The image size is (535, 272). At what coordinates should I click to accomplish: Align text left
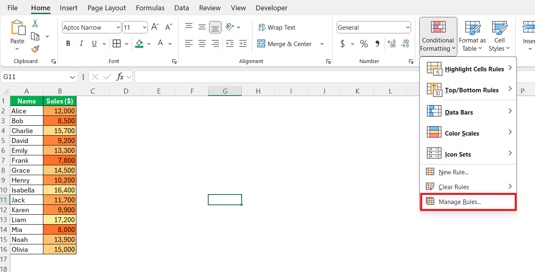pos(189,44)
